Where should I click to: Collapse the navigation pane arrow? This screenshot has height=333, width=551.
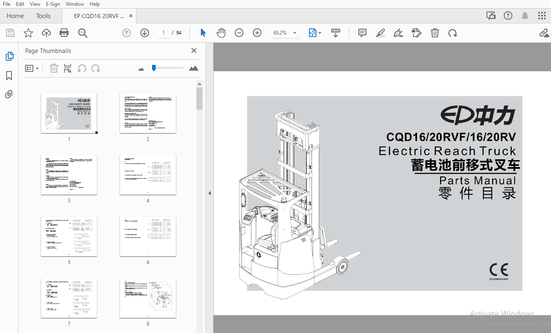[210, 193]
